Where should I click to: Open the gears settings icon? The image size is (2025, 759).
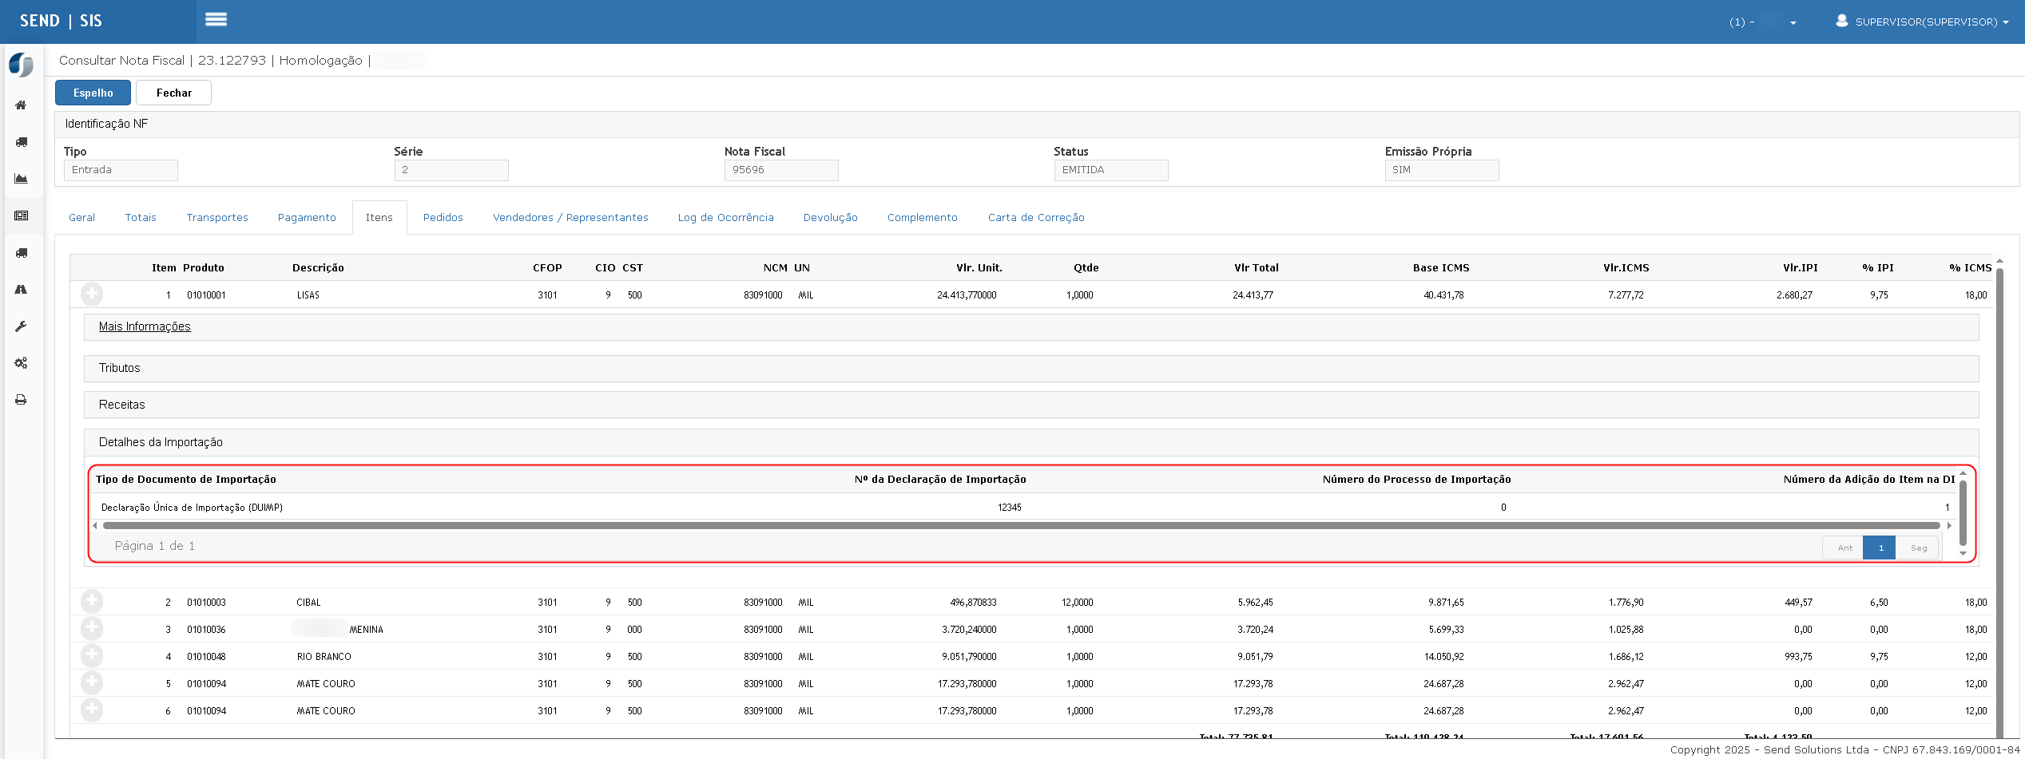click(21, 363)
